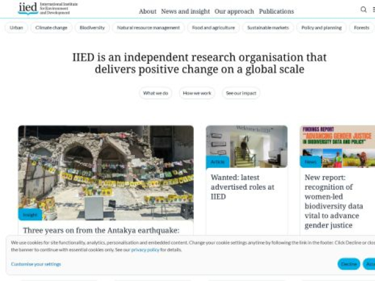375x281 pixels.
Task: Open the Antakya earthquake ruins image
Action: tap(106, 172)
